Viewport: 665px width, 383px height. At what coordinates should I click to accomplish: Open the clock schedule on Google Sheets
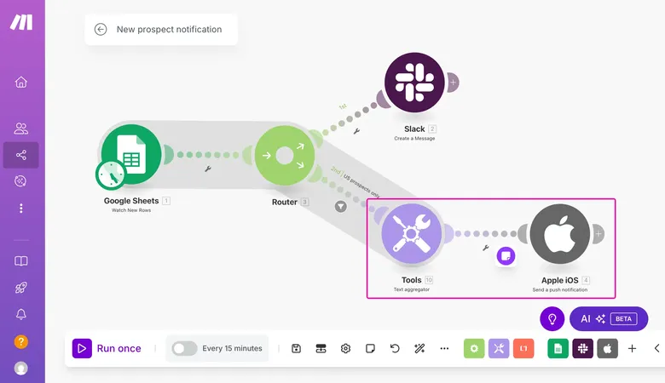(110, 175)
